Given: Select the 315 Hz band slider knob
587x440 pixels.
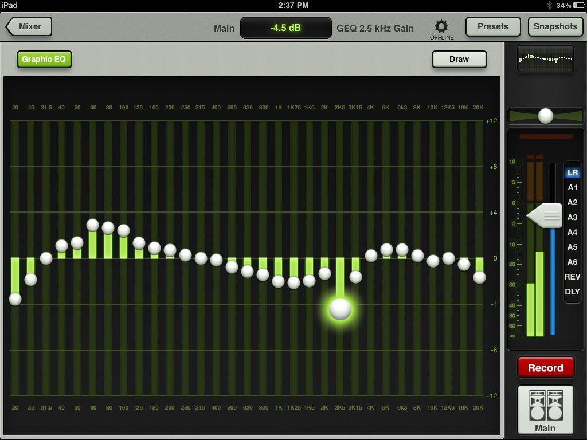Looking at the screenshot, I should pos(201,258).
